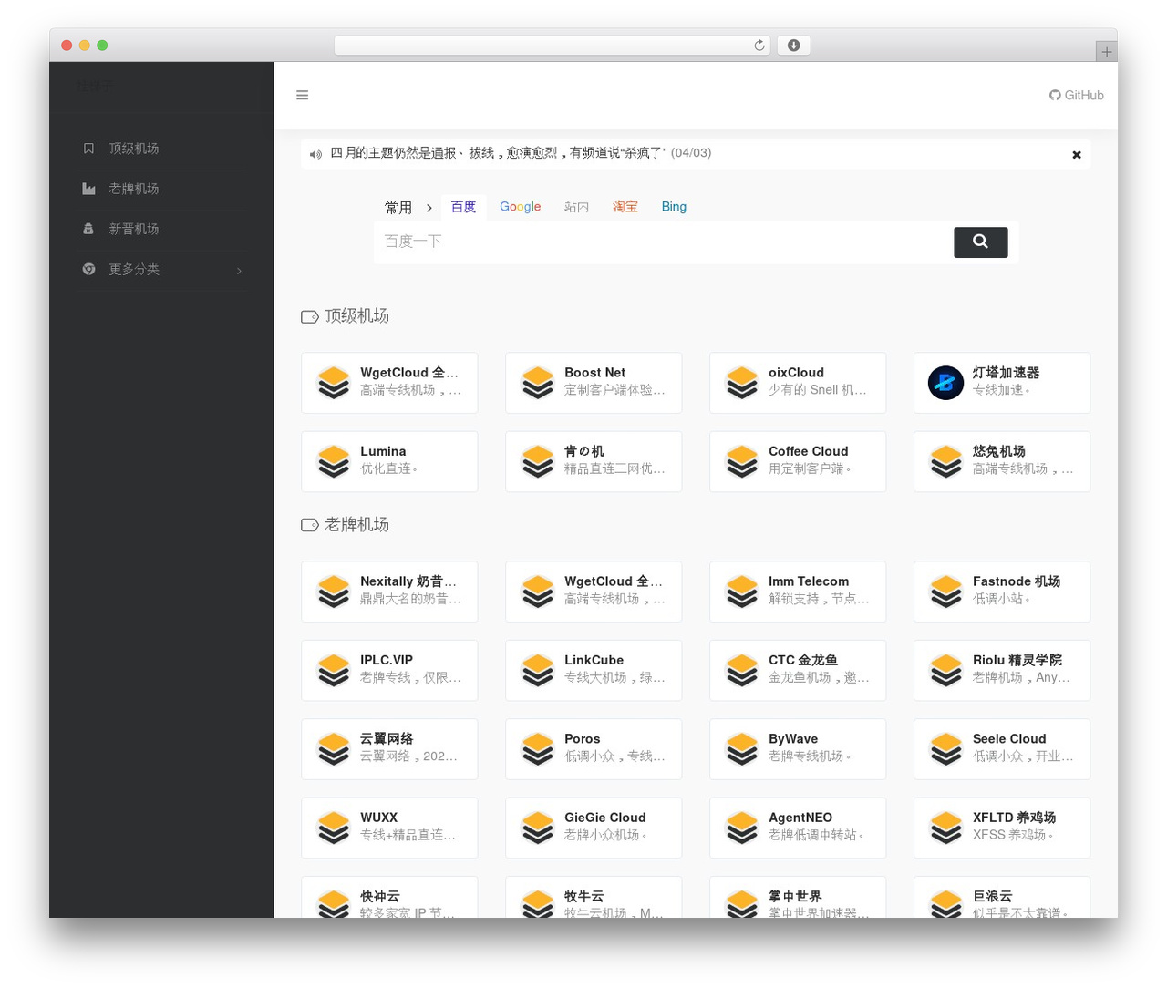This screenshot has width=1167, height=988.
Task: Open the 常用 search category dropdown
Action: tap(408, 208)
